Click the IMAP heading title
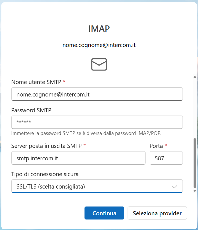Viewport: 198px width, 230px height. (99, 29)
